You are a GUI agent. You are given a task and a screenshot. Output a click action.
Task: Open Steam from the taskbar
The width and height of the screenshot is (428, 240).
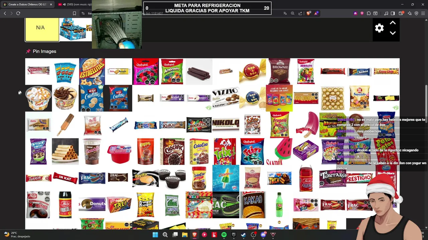coord(243,235)
